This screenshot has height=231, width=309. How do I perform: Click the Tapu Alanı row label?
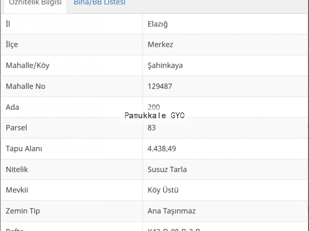(24, 149)
